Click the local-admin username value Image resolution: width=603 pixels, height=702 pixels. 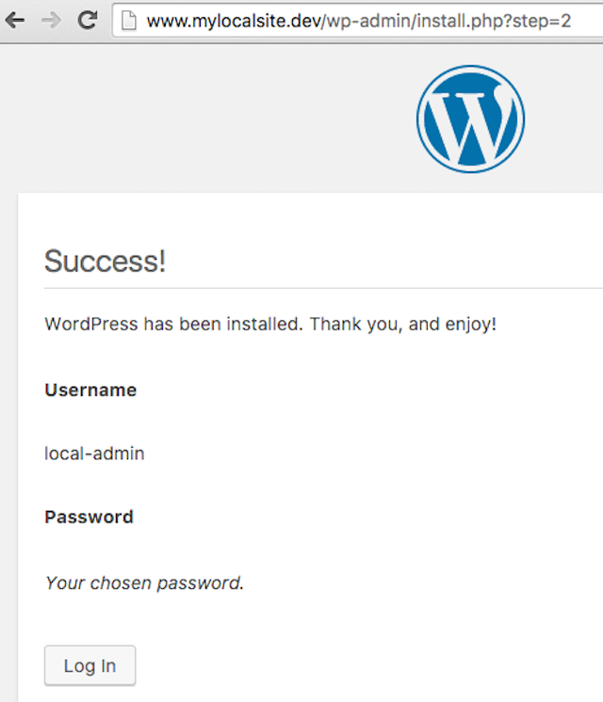94,454
